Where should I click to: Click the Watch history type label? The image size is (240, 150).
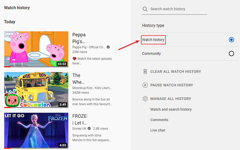(x=153, y=40)
